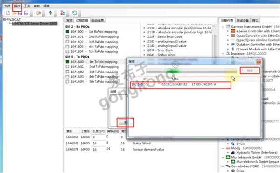Click the green refresh arrows icon
The image size is (280, 173).
[x=75, y=13]
